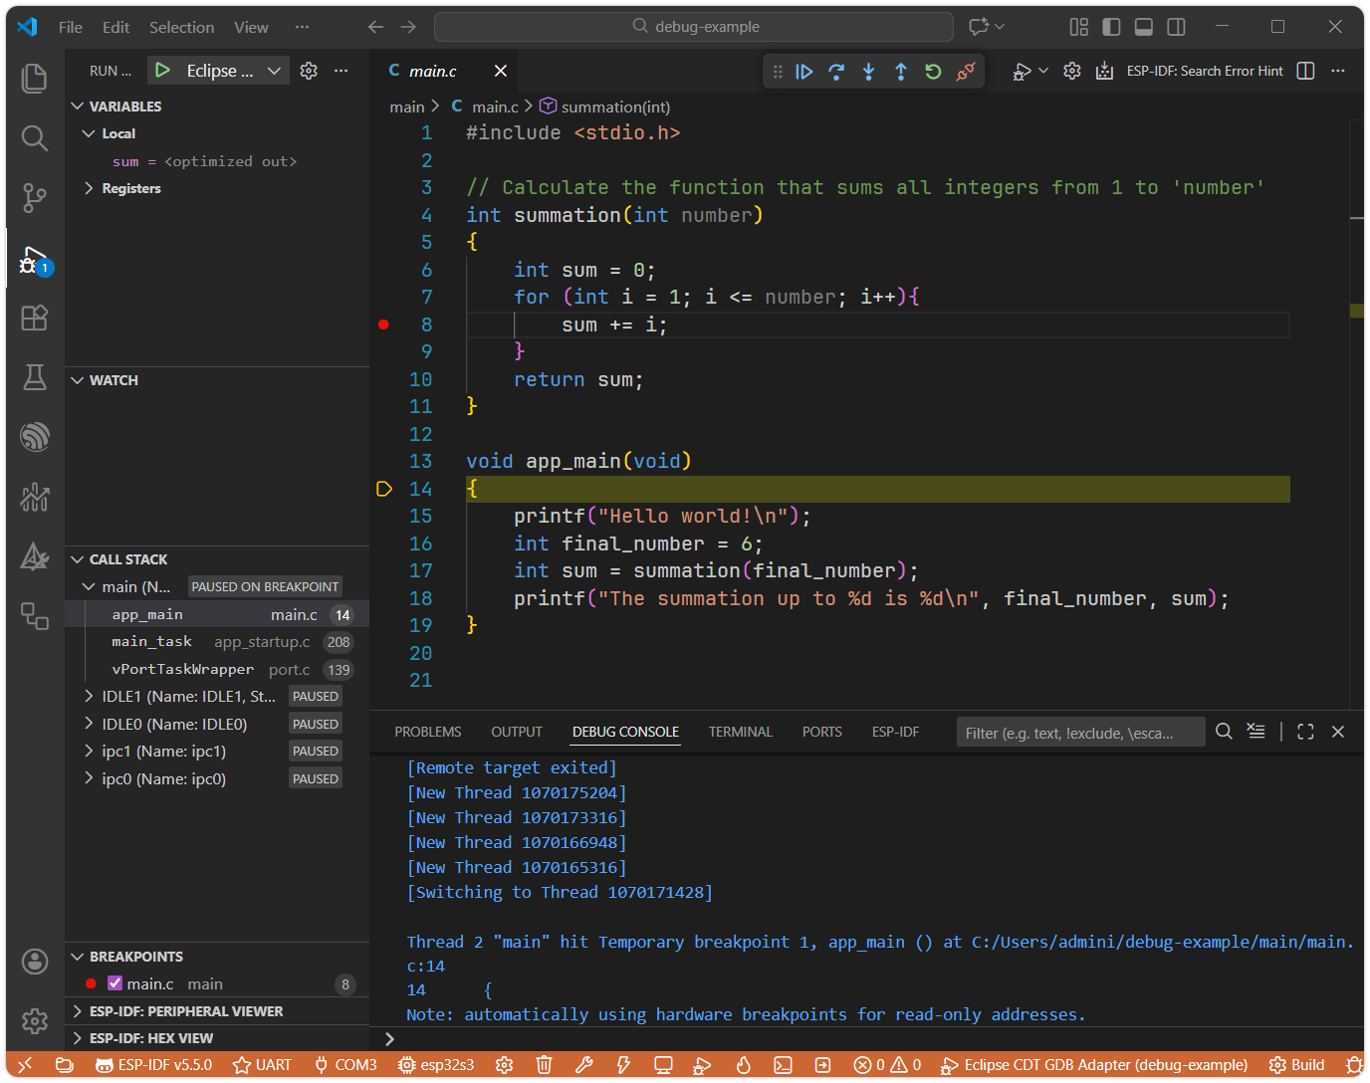Viewport: 1370px width, 1083px height.
Task: Toggle the breakpoint checkbox for main.c
Action: coord(113,983)
